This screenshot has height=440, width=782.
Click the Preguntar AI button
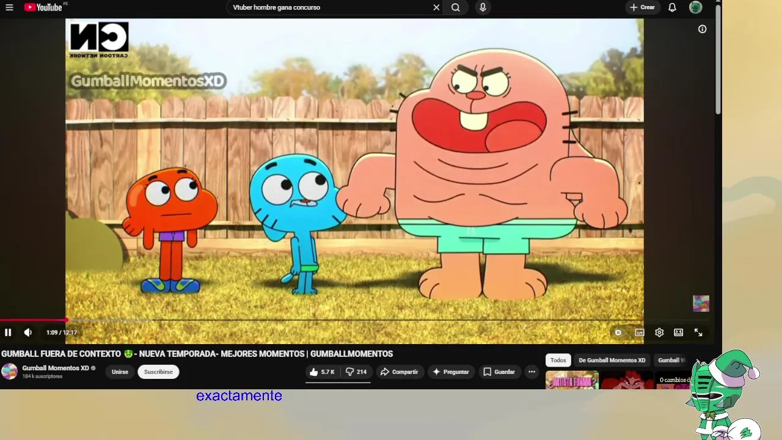[451, 372]
